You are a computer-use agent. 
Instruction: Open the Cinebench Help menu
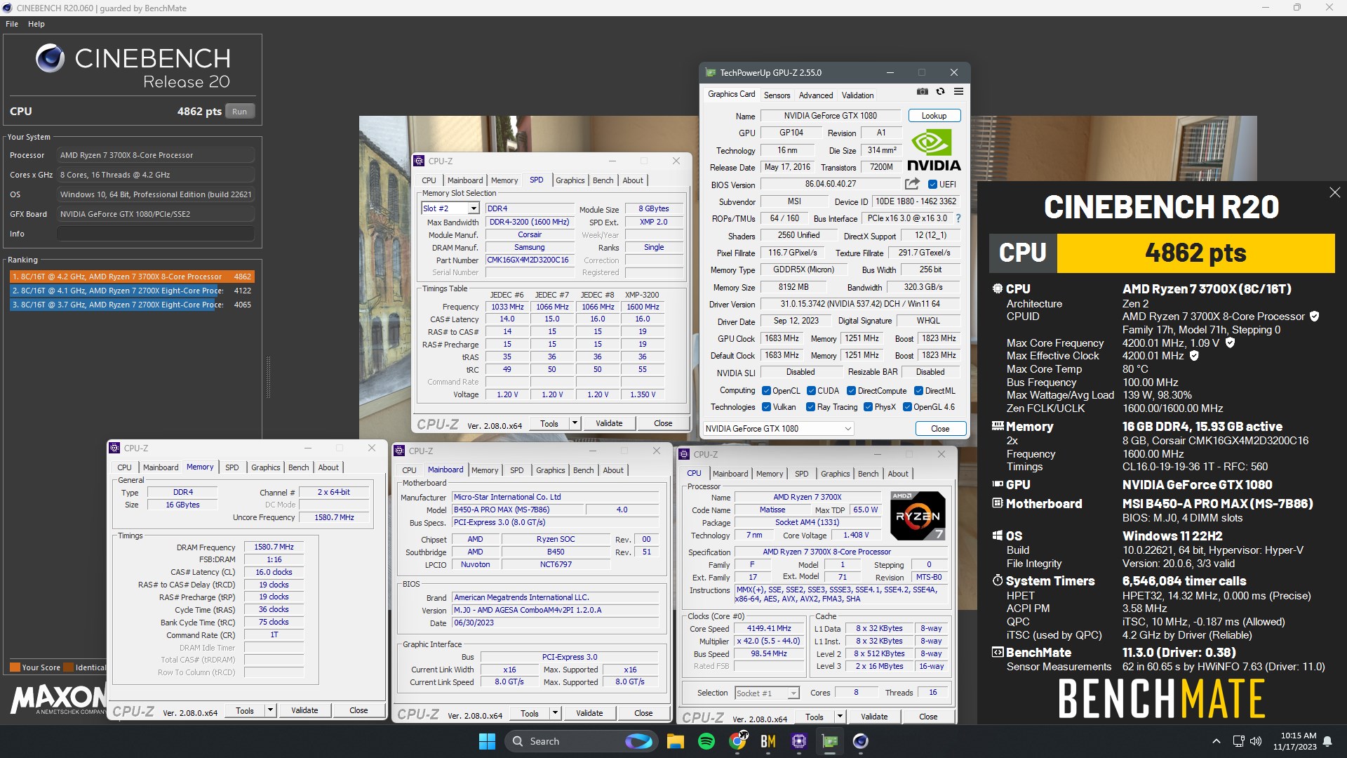pos(36,24)
